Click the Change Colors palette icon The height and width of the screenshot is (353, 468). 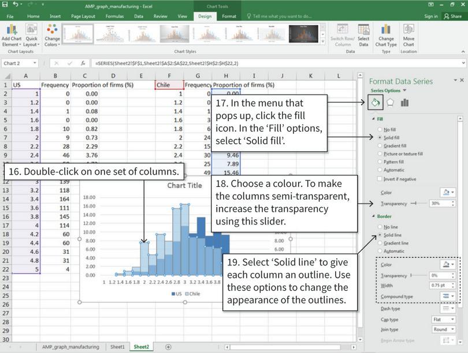coord(52,31)
